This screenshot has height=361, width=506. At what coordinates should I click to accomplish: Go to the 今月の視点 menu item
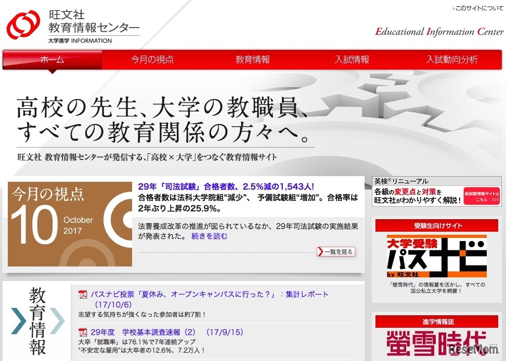click(x=151, y=60)
